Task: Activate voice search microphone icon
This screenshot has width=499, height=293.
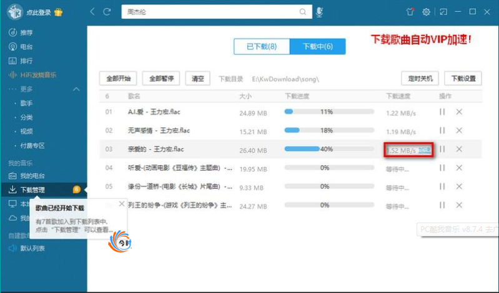Action: pyautogui.click(x=320, y=12)
